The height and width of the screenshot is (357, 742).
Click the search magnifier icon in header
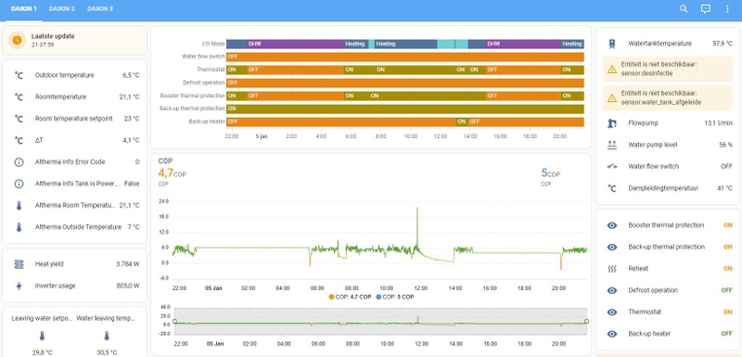tap(684, 9)
